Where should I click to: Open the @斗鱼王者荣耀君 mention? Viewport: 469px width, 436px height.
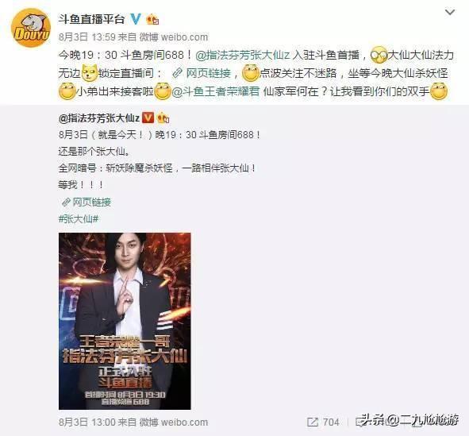pyautogui.click(x=215, y=91)
